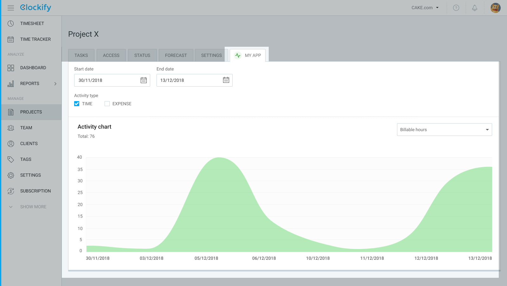
Task: Open the help question mark icon
Action: click(x=456, y=8)
